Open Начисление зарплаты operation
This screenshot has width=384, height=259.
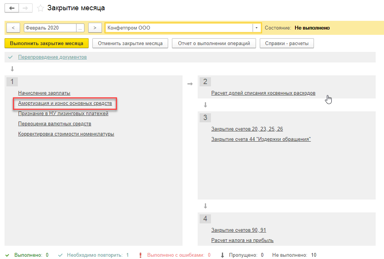pos(44,93)
